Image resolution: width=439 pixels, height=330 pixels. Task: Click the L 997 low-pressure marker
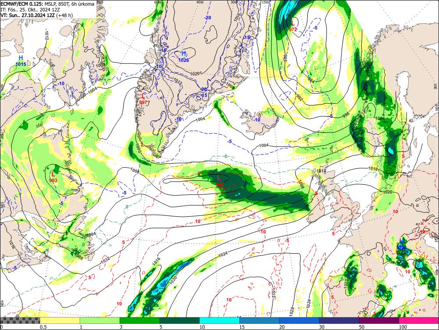tap(143, 99)
